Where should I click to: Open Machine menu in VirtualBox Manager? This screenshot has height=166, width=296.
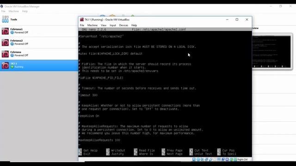[13, 11]
